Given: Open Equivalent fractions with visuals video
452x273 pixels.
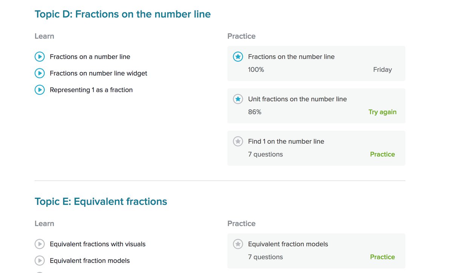Looking at the screenshot, I should coord(98,244).
